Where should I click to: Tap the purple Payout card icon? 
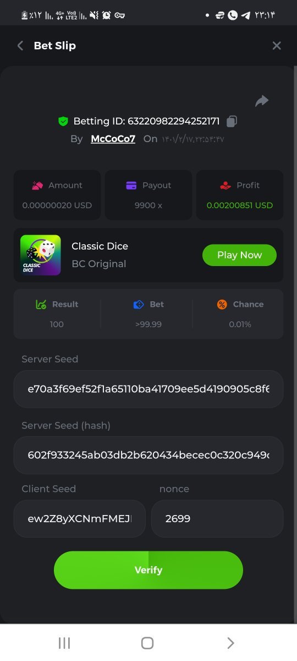131,186
